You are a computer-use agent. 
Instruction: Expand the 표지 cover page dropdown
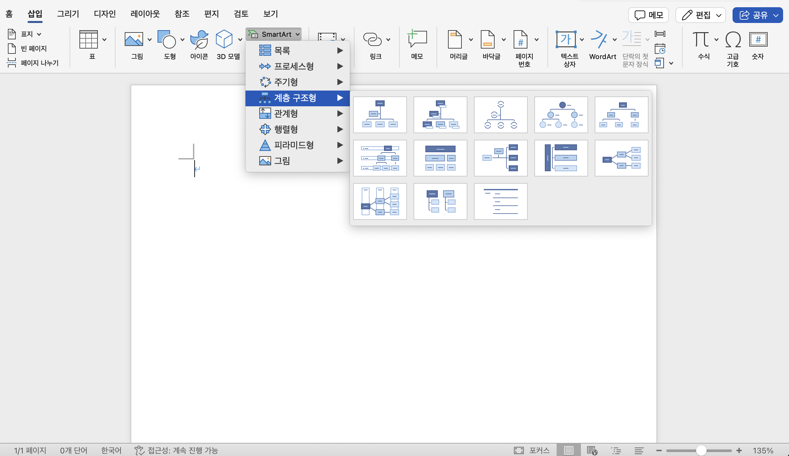pos(39,34)
